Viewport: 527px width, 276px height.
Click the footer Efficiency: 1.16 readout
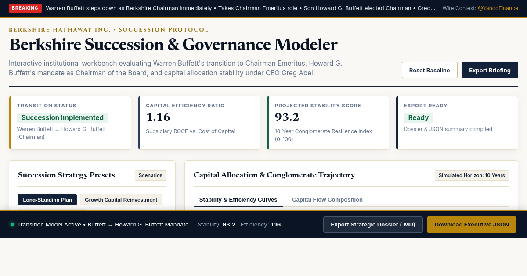[260, 224]
